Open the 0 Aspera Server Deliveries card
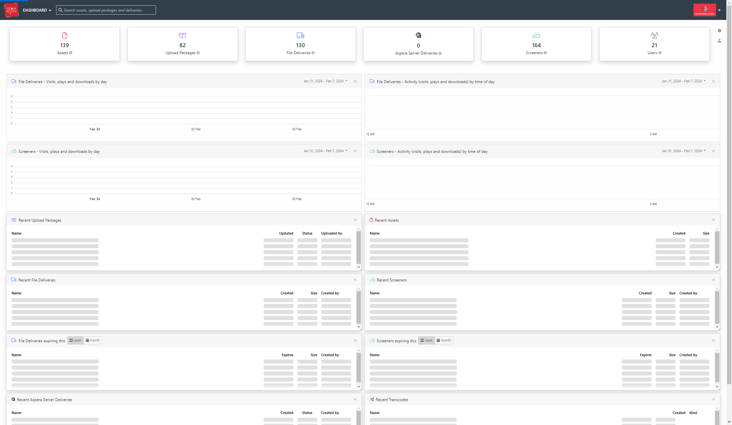 pyautogui.click(x=418, y=44)
